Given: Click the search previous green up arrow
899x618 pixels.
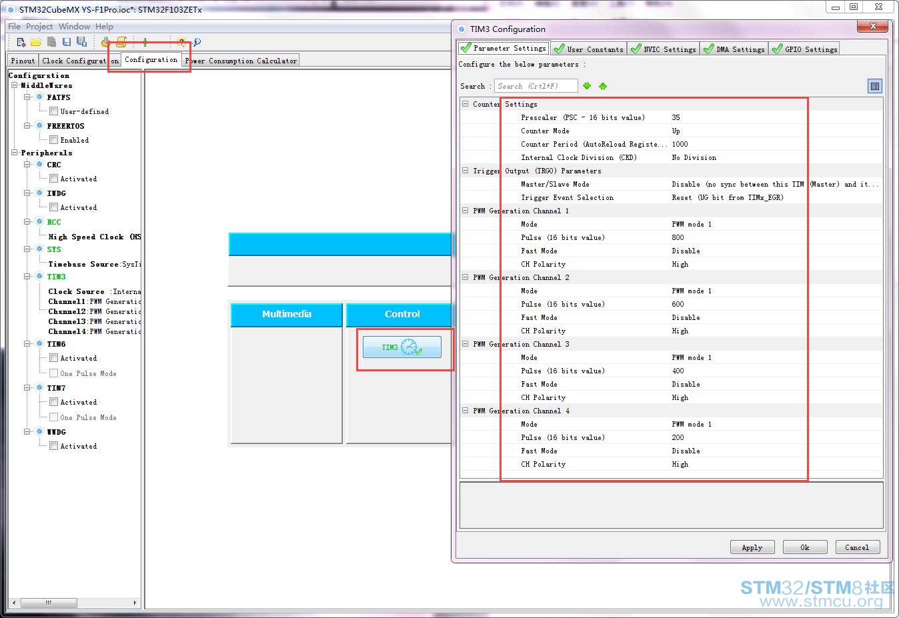Looking at the screenshot, I should 603,86.
